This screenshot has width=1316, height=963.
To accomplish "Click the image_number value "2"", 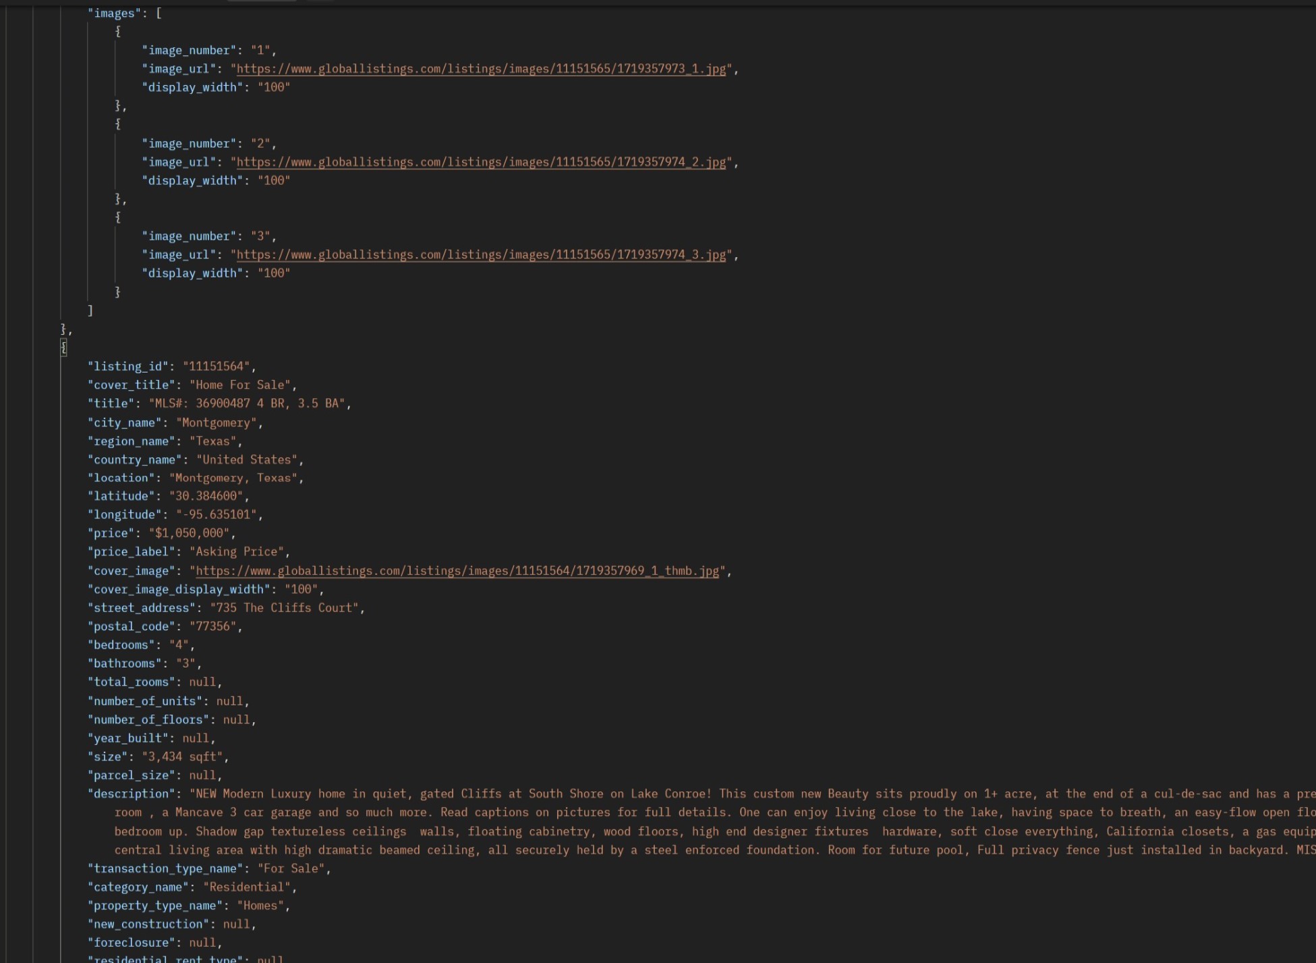I will click(x=260, y=144).
